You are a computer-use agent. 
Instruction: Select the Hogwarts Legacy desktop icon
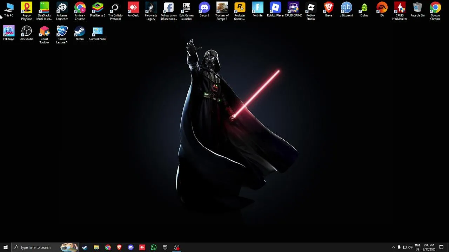tap(151, 11)
